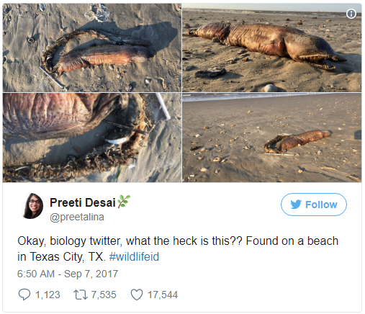The width and height of the screenshot is (365, 314).
Task: Follow Preeti Desai
Action: 313,205
